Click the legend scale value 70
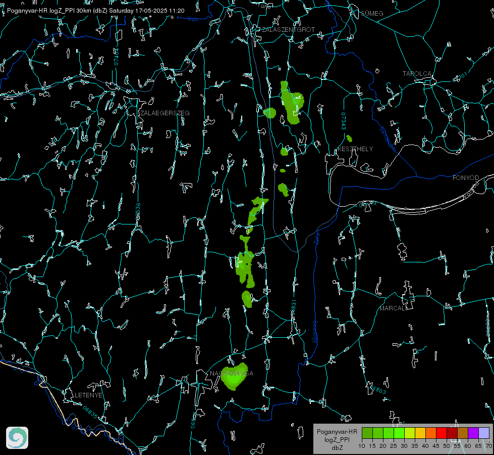The width and height of the screenshot is (494, 455). 489,446
